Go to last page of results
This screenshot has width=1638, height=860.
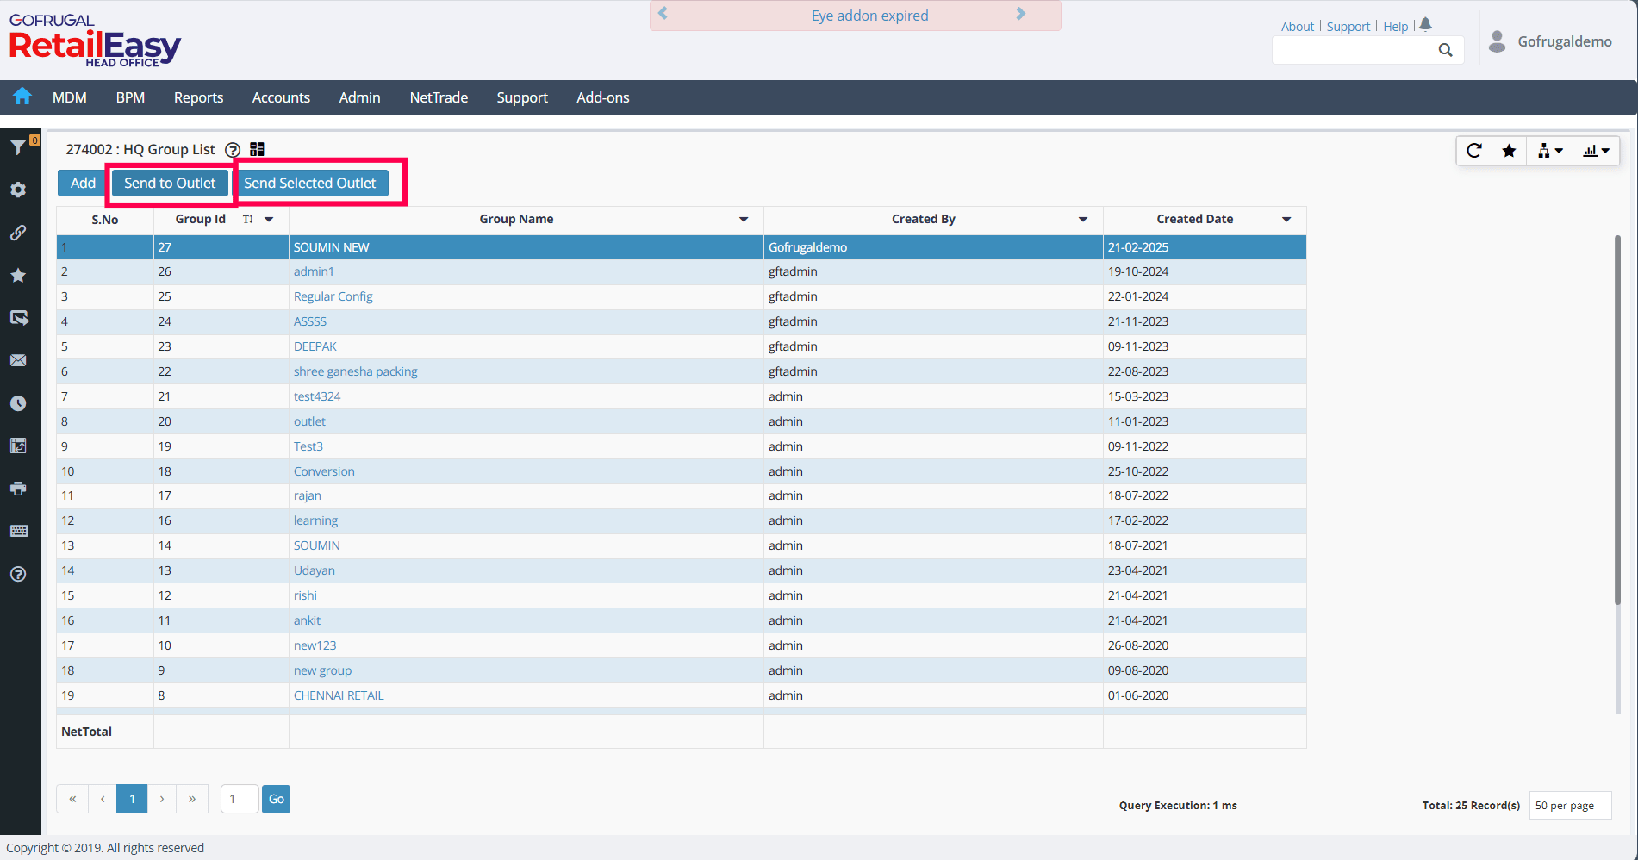point(192,799)
